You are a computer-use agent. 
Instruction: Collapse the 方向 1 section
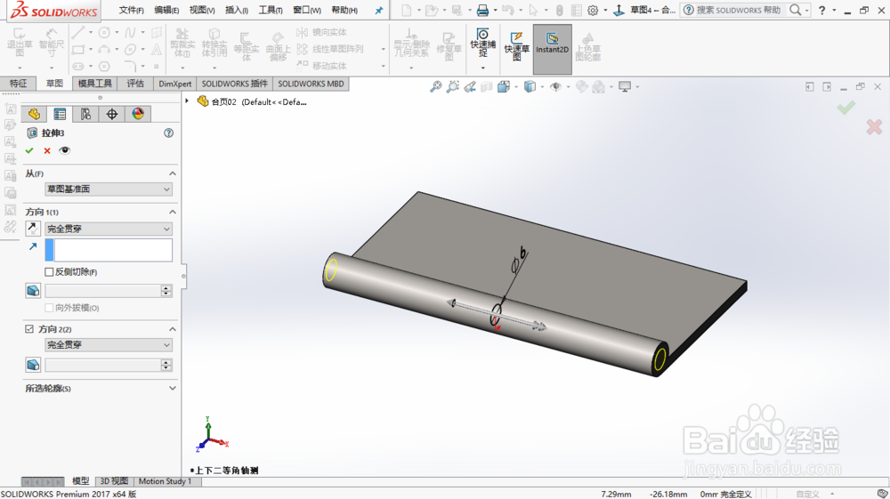tap(173, 212)
